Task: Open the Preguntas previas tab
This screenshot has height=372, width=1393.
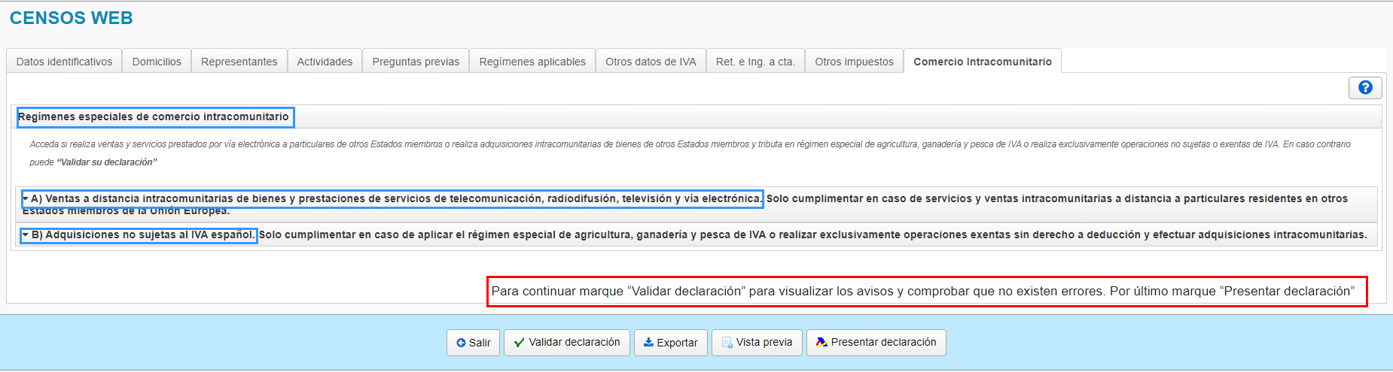Action: click(x=416, y=62)
